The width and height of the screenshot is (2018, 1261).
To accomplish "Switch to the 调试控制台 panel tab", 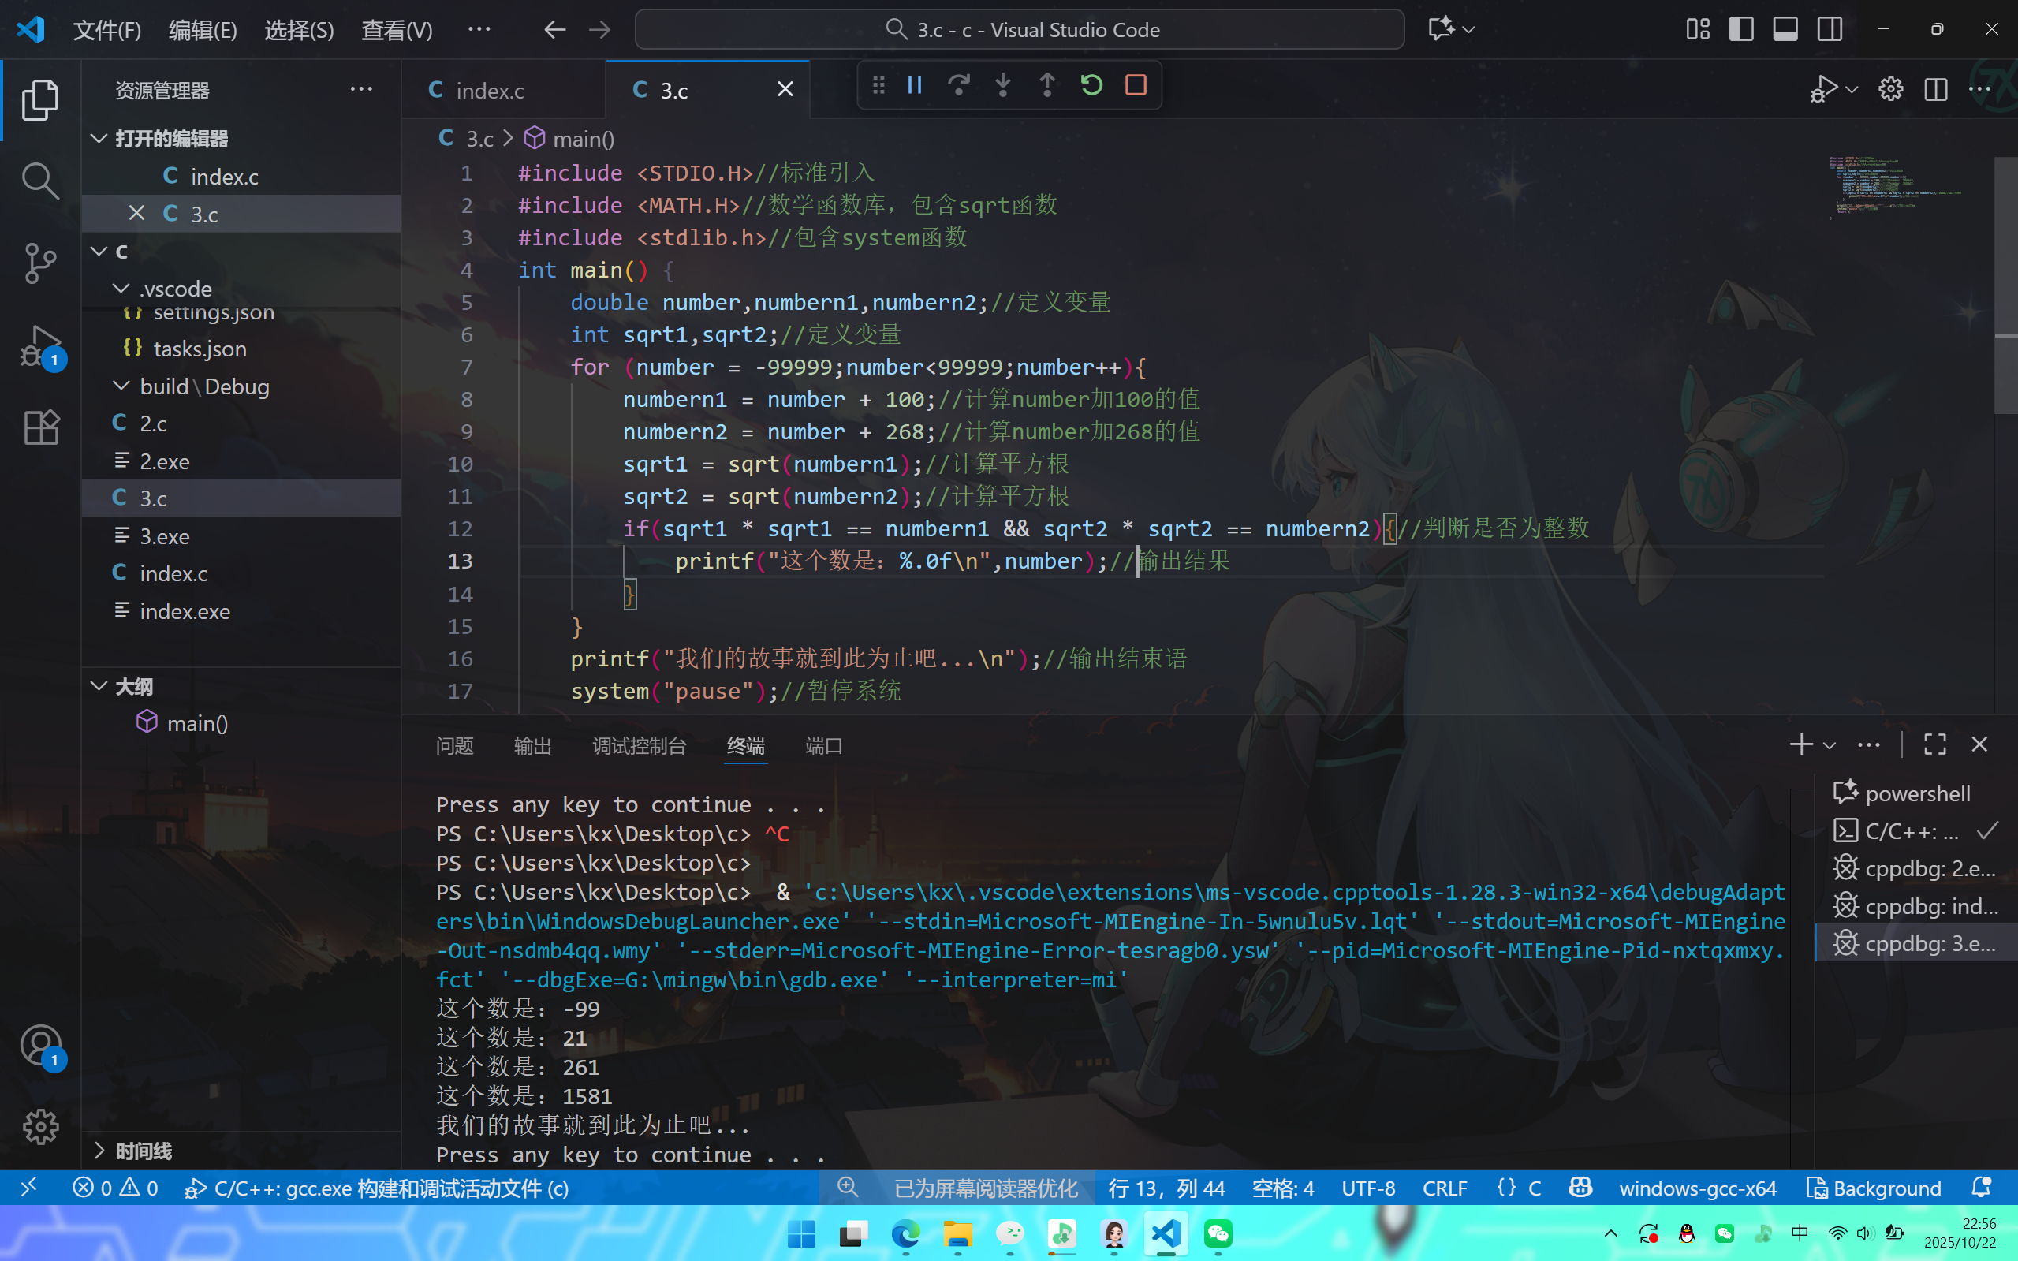I will (639, 745).
